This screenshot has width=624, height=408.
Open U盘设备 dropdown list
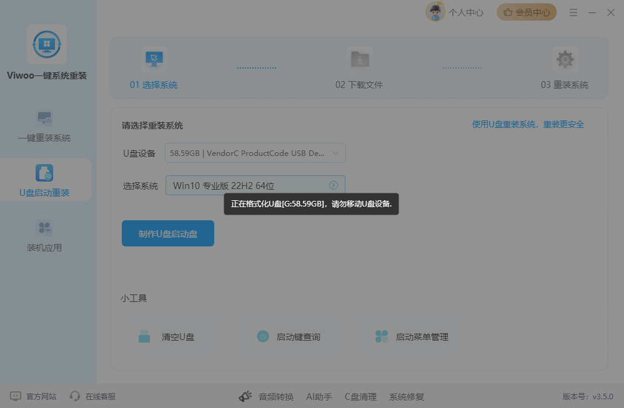(255, 153)
